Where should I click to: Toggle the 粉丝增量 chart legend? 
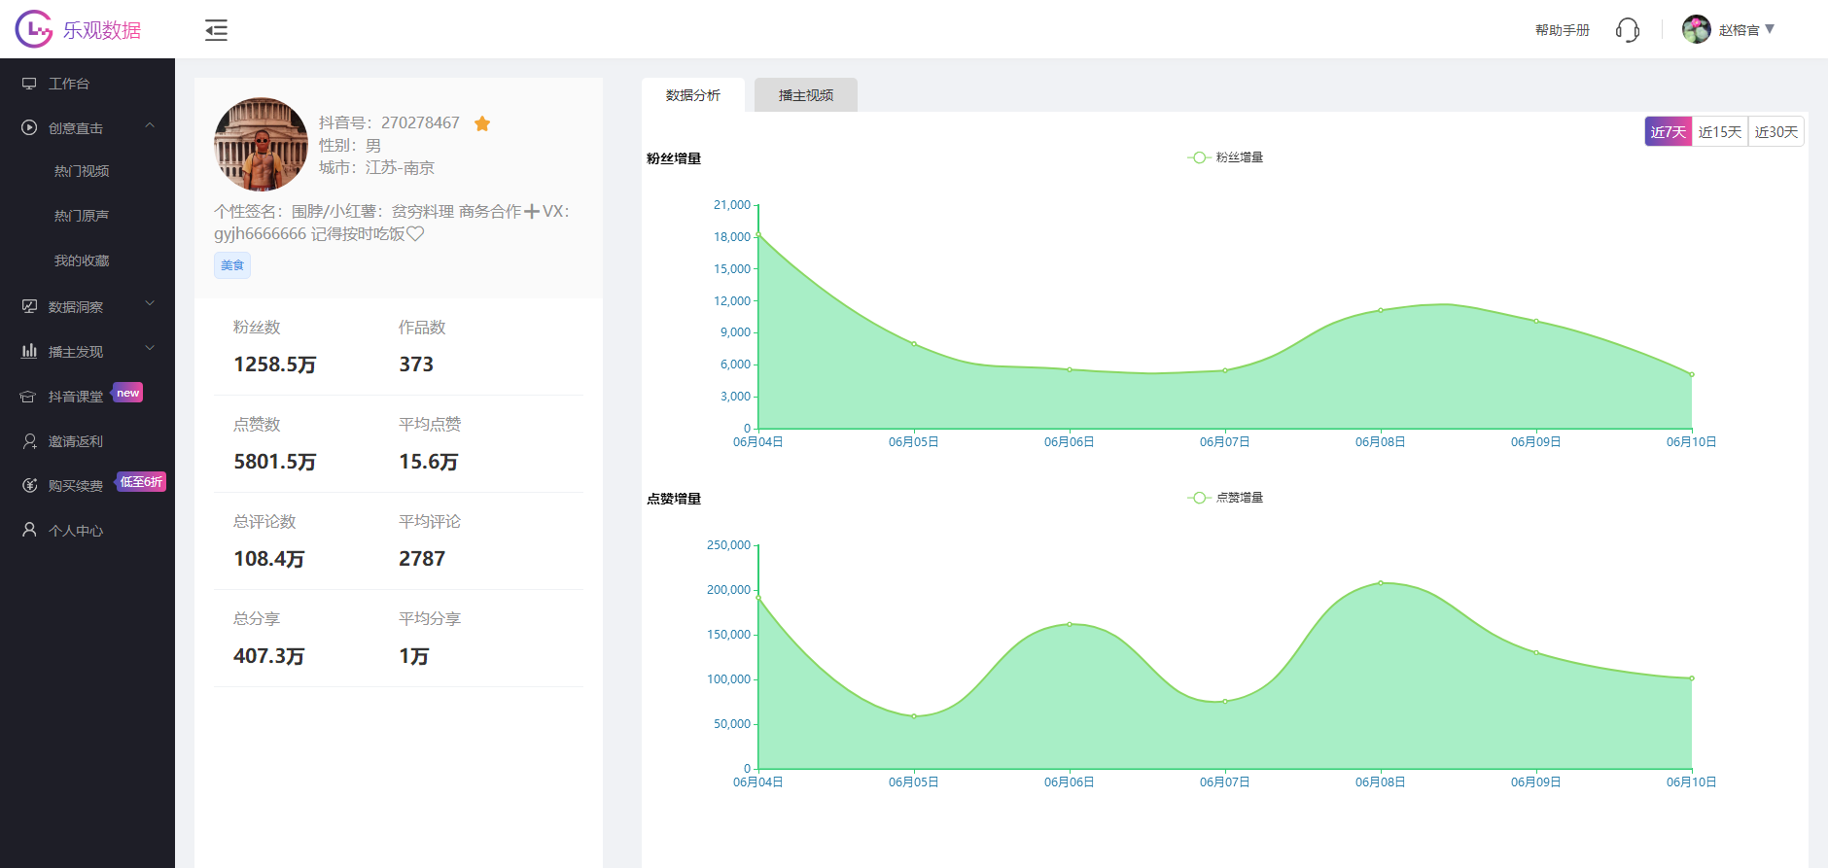pos(1225,157)
